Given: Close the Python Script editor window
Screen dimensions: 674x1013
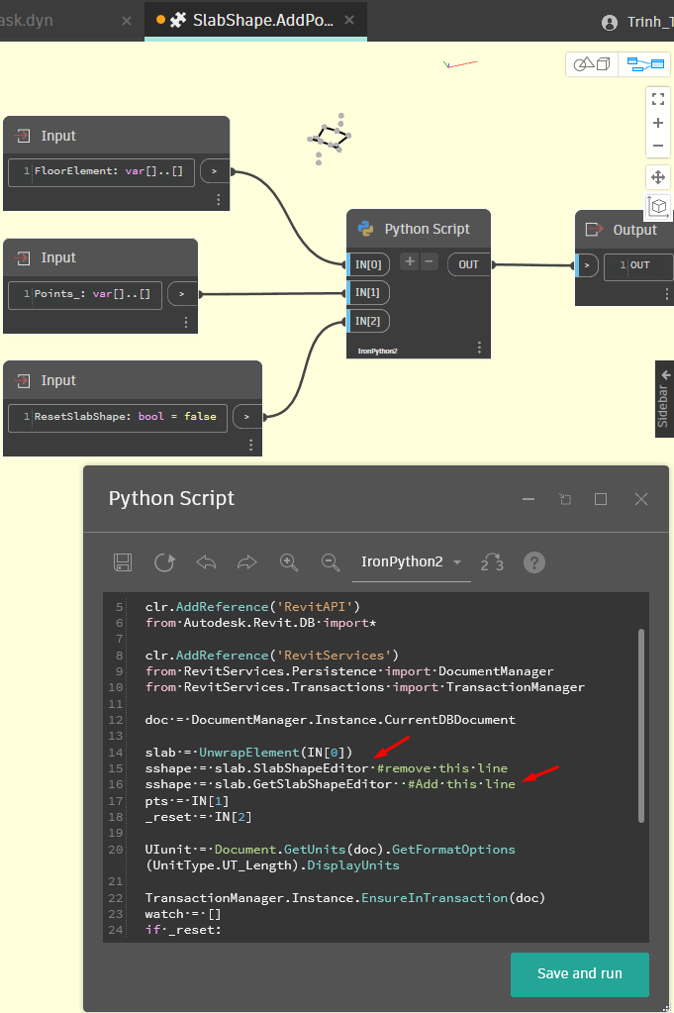Looking at the screenshot, I should [641, 499].
